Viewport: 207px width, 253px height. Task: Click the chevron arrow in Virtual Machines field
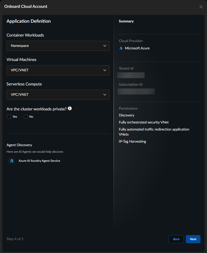(105, 70)
